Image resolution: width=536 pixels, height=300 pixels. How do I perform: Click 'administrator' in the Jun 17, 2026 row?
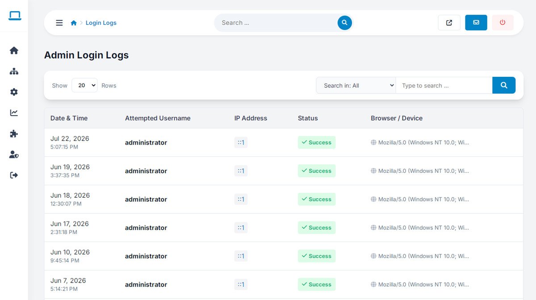point(146,228)
